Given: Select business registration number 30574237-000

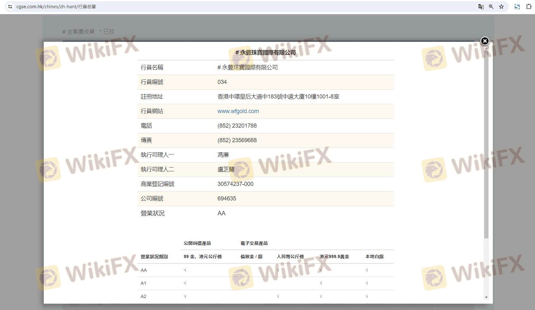Looking at the screenshot, I should [x=235, y=184].
